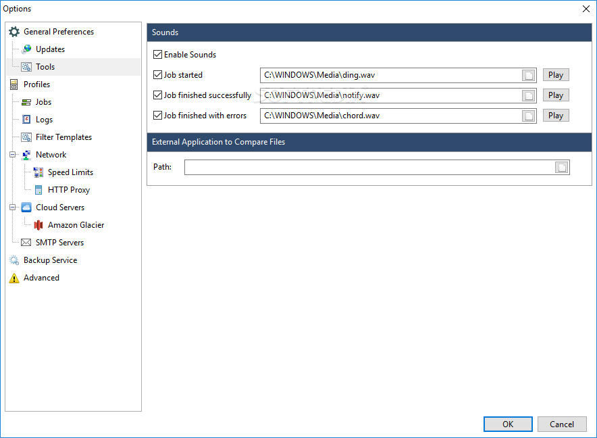Select Cloud Servers in the tree

60,207
